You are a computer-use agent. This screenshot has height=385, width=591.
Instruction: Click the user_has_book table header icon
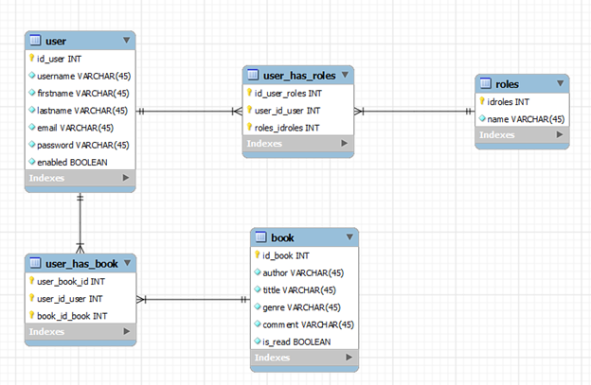(x=35, y=262)
